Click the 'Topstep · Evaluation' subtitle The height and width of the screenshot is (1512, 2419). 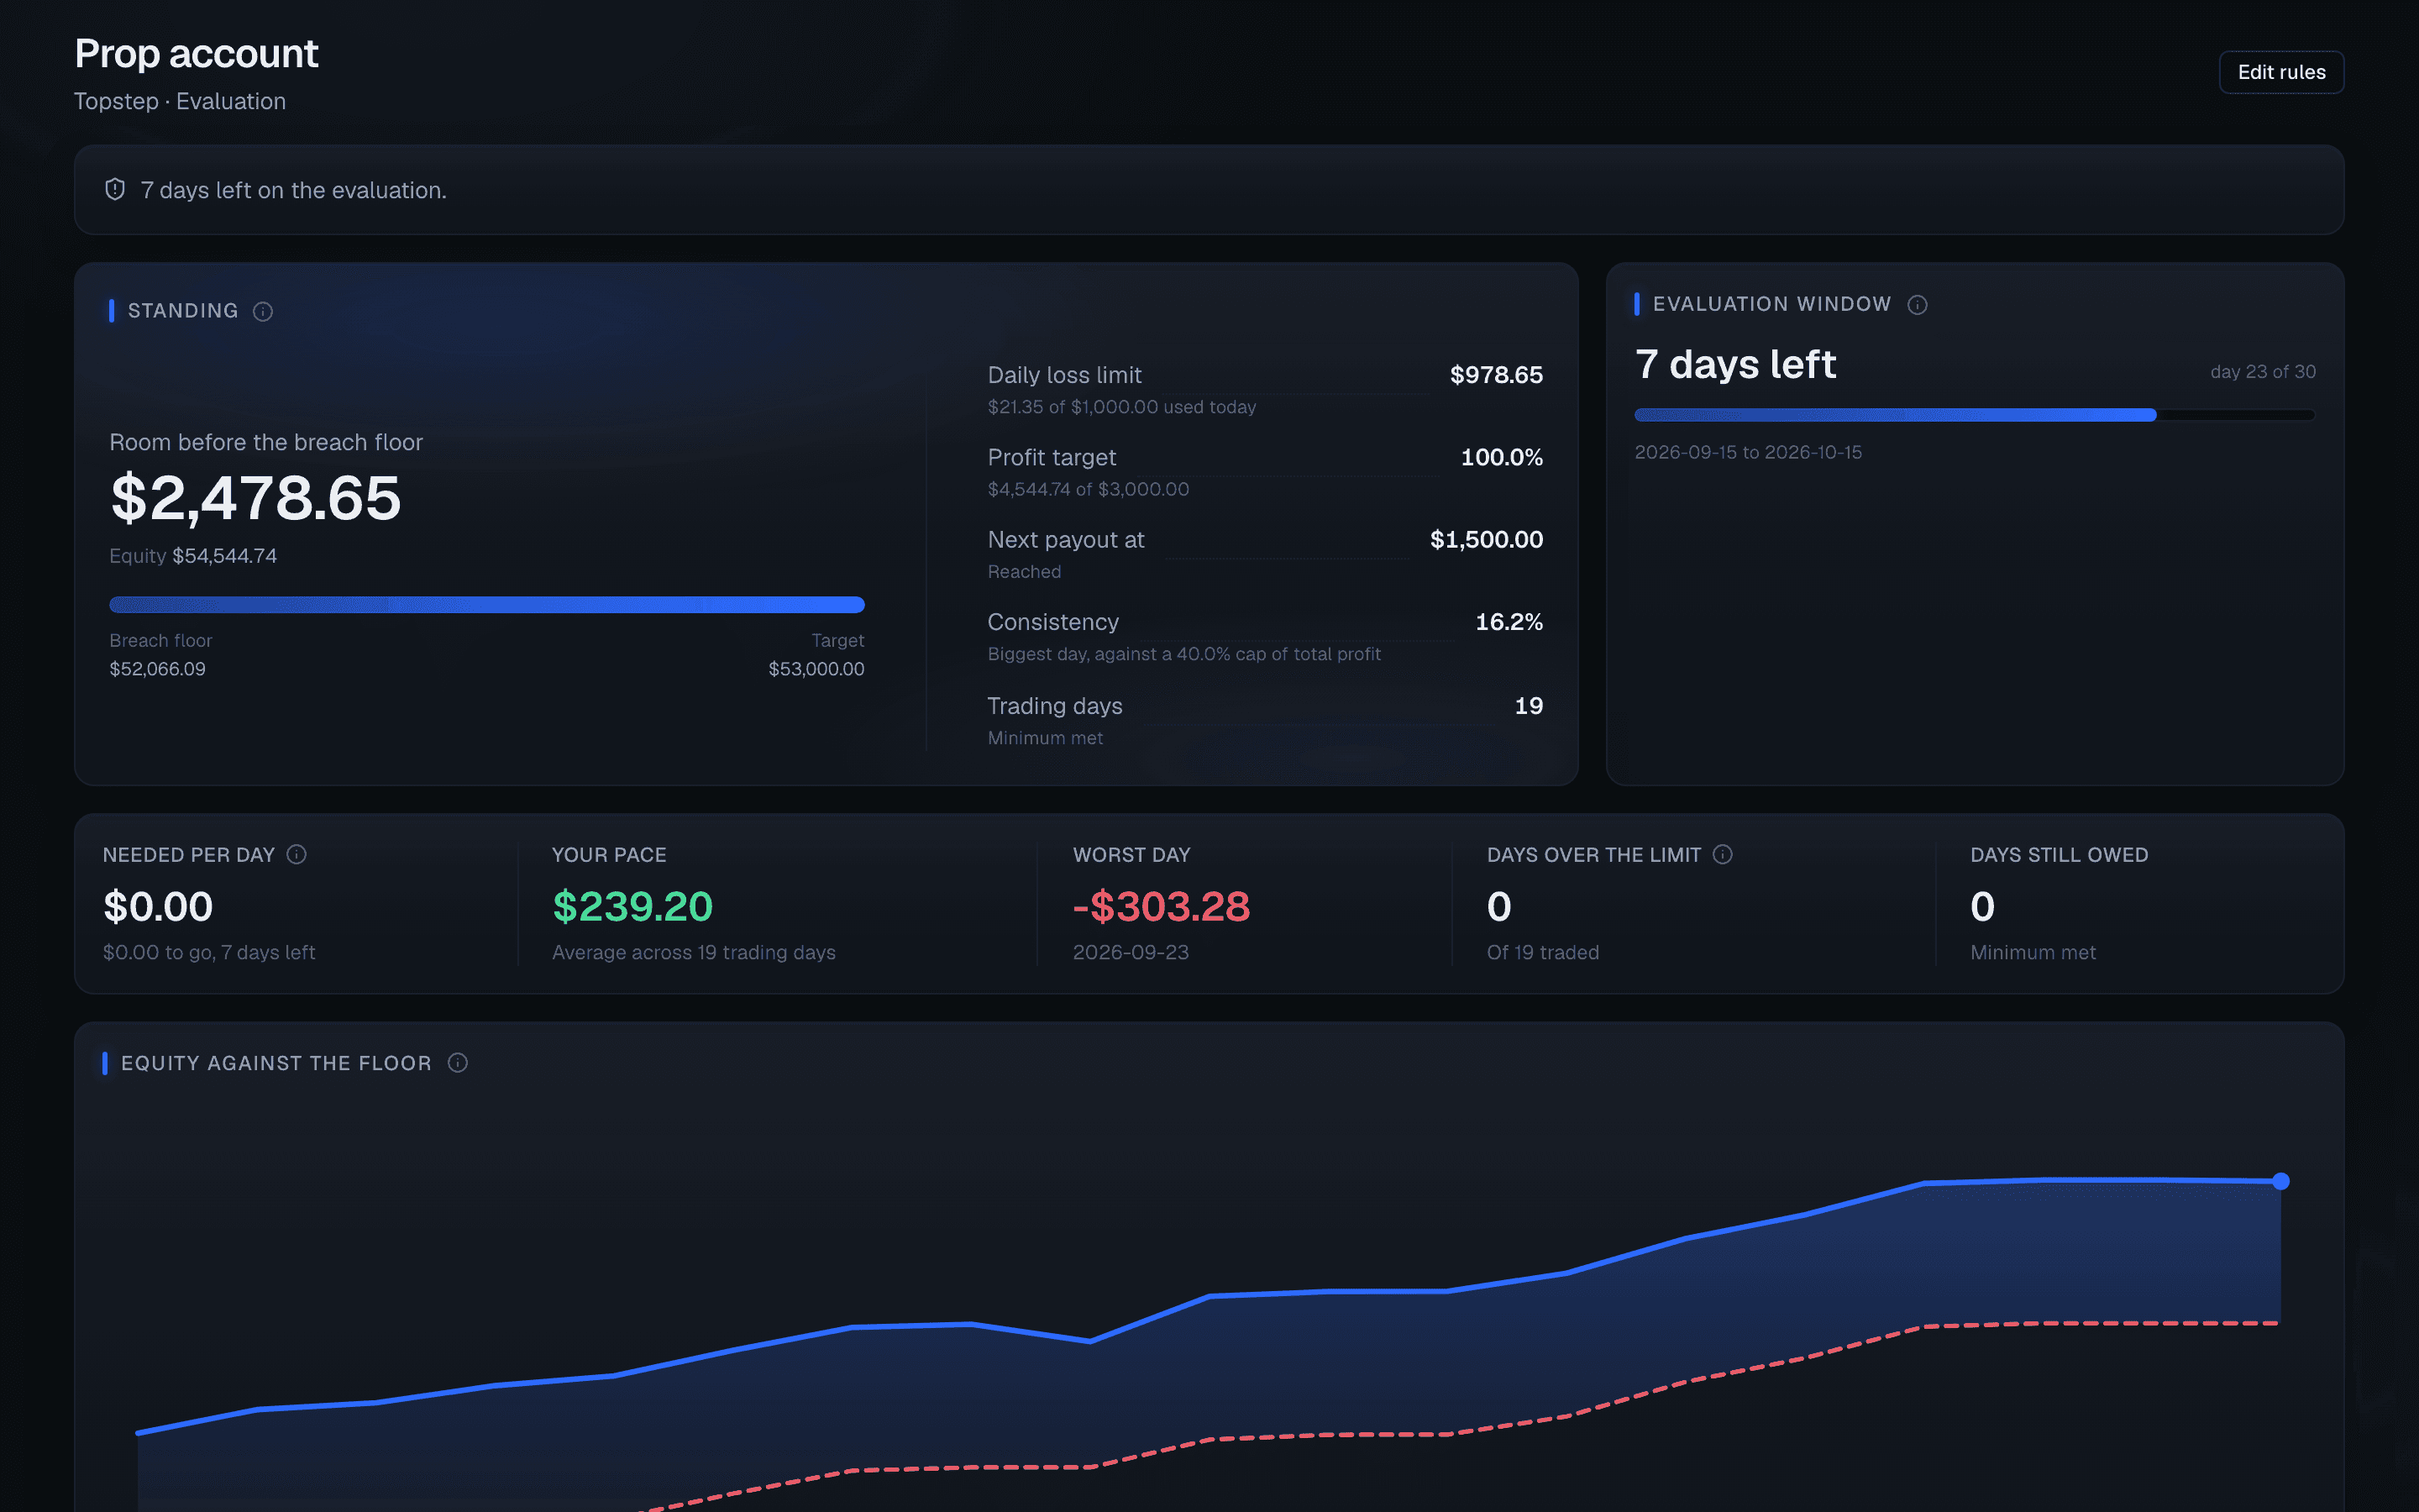pos(180,102)
